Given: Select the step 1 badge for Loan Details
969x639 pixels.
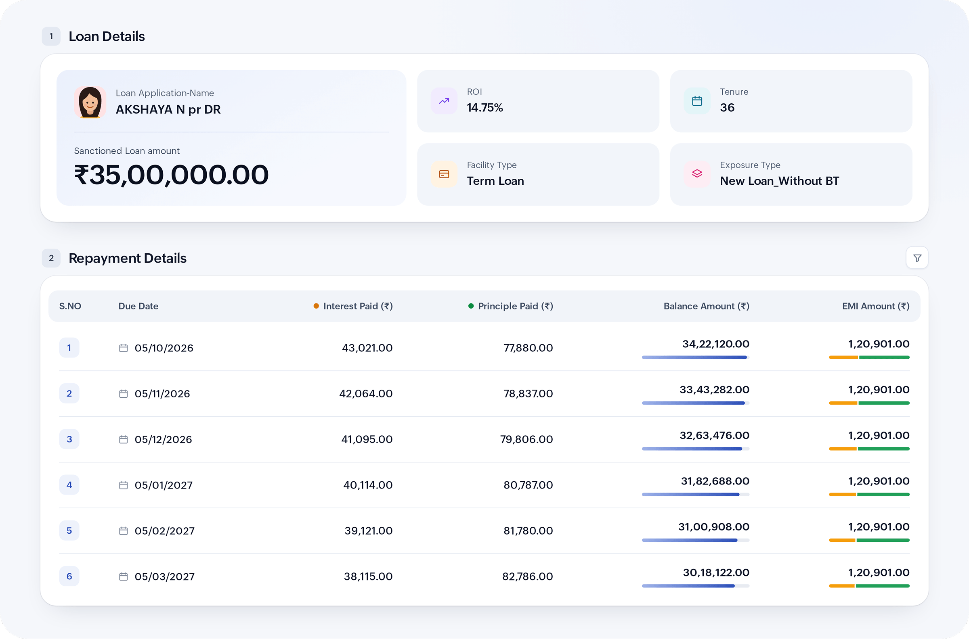Looking at the screenshot, I should tap(51, 36).
